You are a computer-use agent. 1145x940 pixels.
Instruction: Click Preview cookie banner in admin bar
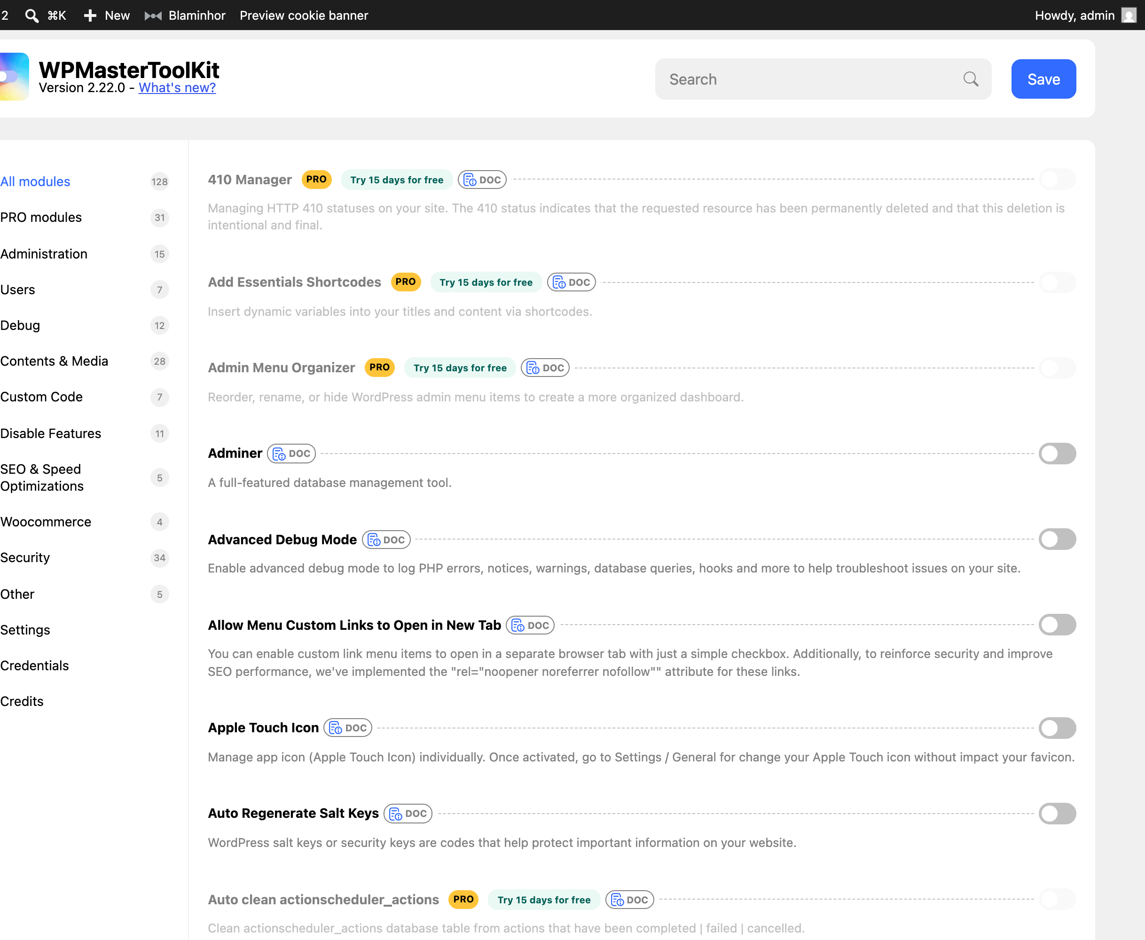304,16
